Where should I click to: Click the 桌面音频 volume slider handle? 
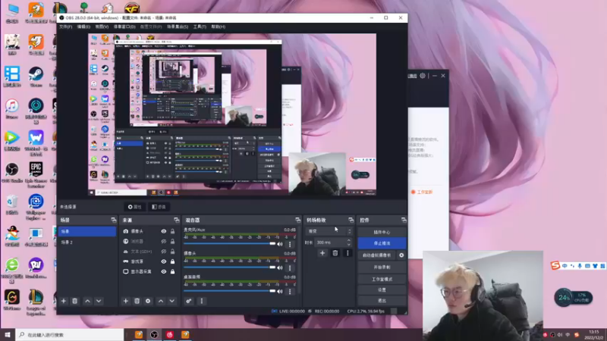[272, 291]
